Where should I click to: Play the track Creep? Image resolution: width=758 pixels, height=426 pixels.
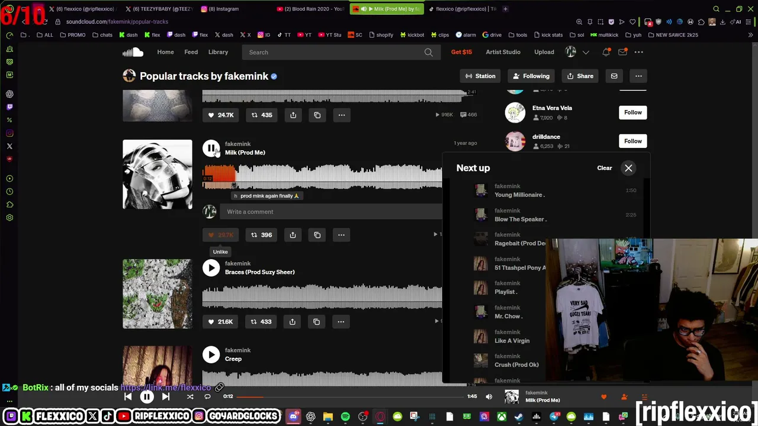[x=211, y=354]
